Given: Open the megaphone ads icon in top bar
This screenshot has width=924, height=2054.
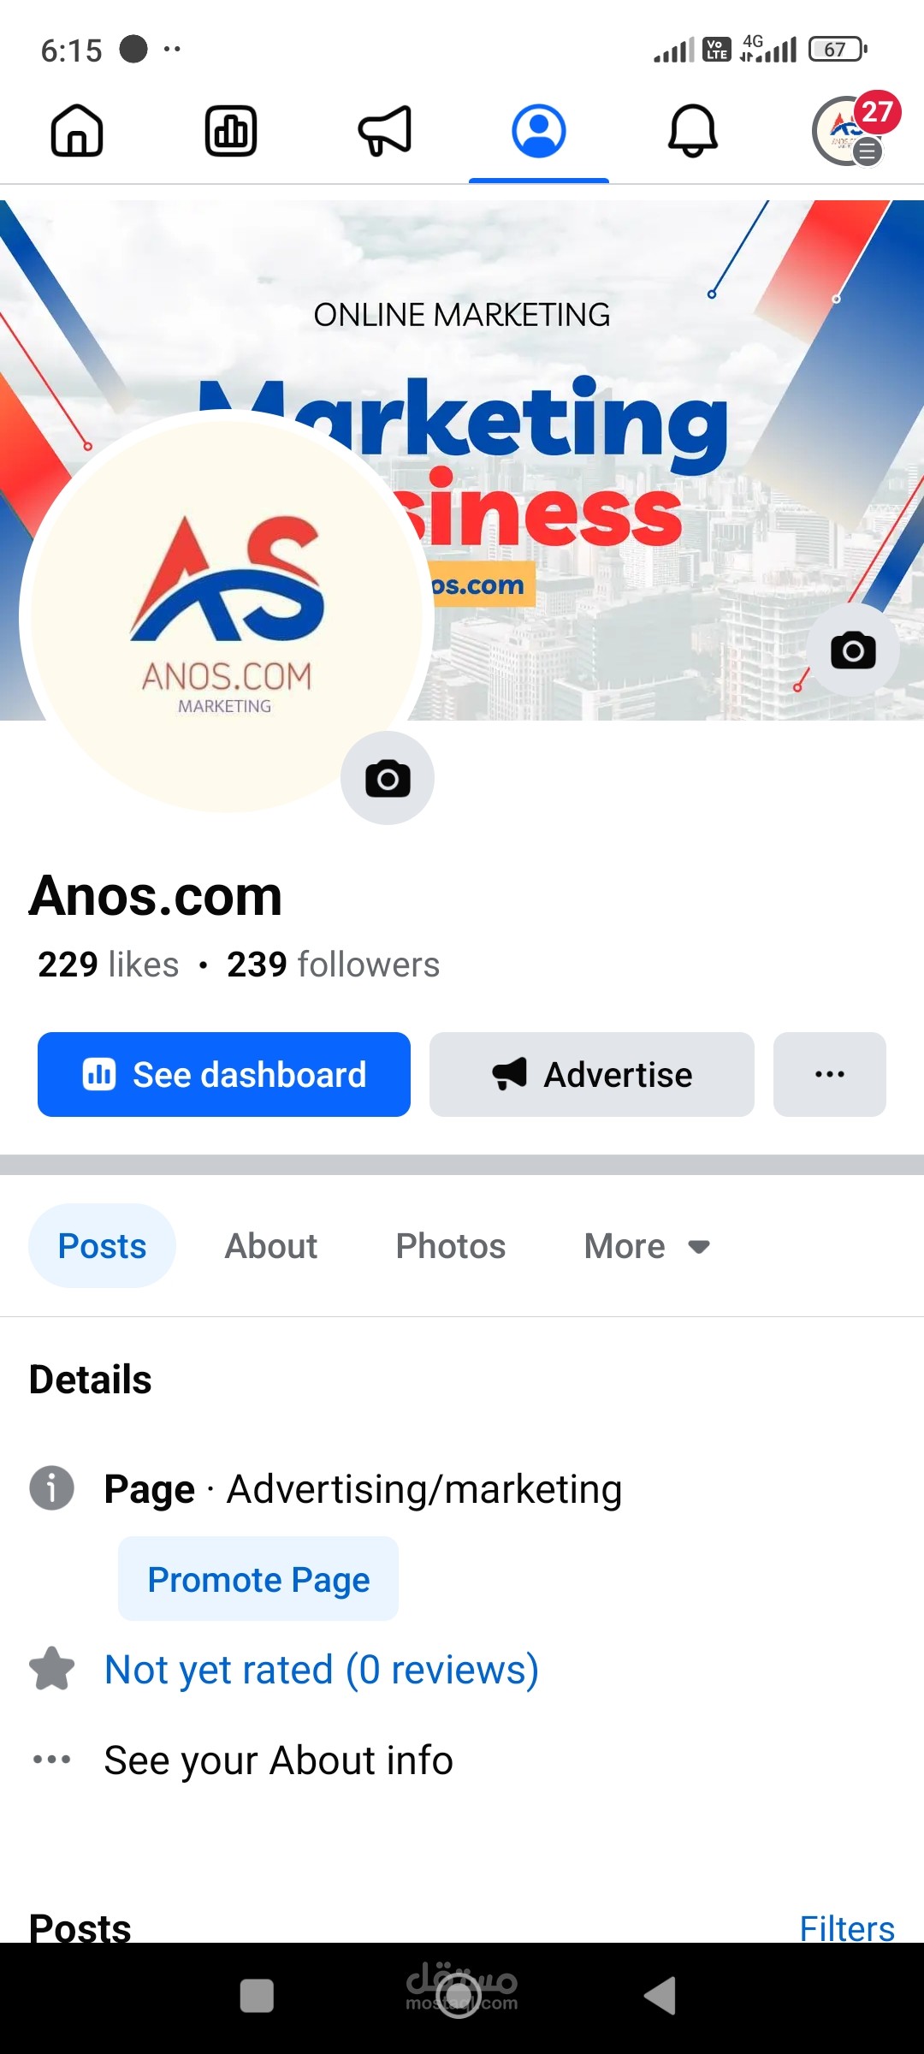Looking at the screenshot, I should pos(385,131).
